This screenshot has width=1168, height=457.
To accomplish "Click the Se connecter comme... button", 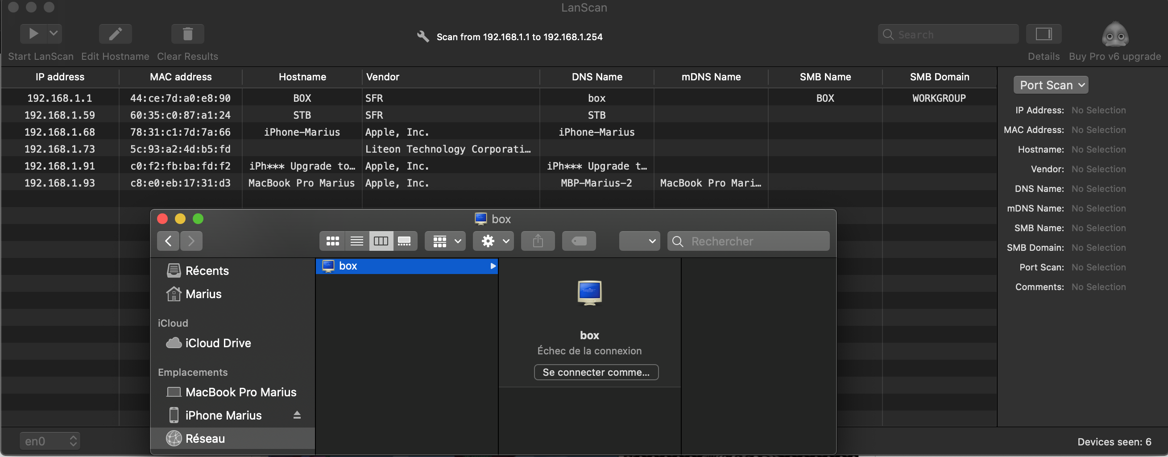I will point(596,372).
